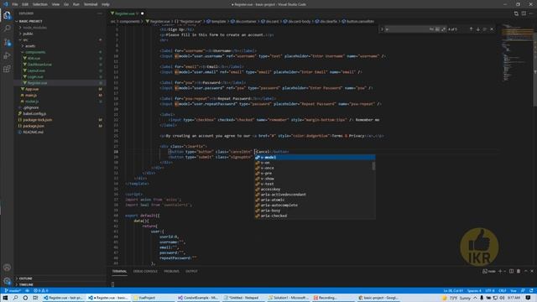Maximize the terminal panel with chevron

tap(526, 271)
